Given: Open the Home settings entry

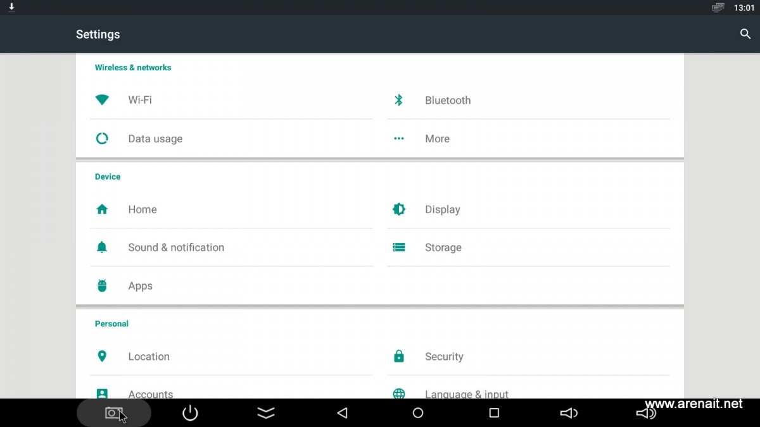Looking at the screenshot, I should point(142,209).
